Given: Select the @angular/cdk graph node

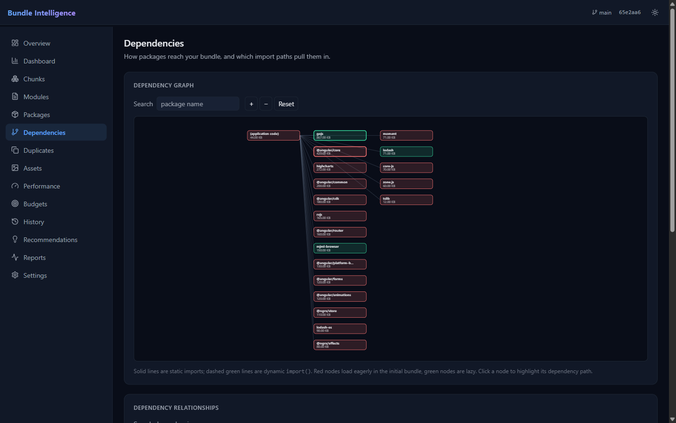Looking at the screenshot, I should tap(340, 200).
